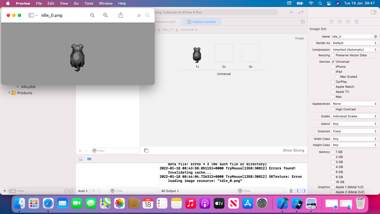Click the Share icon in Preview toolbar
380x214 pixels.
(x=120, y=15)
